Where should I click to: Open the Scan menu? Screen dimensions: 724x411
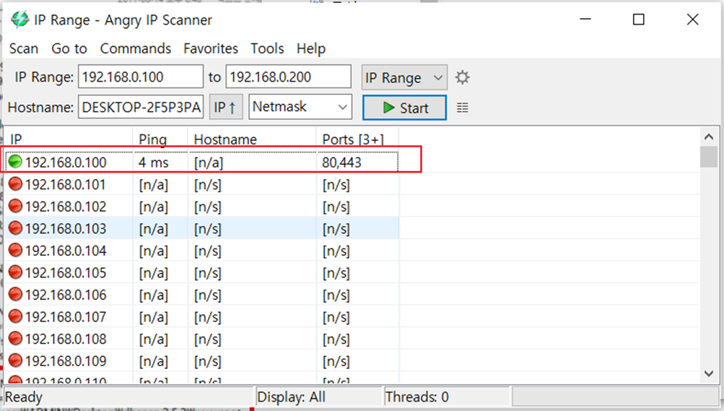point(24,48)
